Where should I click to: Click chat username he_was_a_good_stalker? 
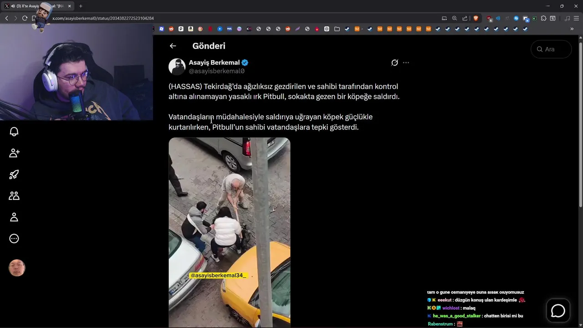click(x=456, y=316)
